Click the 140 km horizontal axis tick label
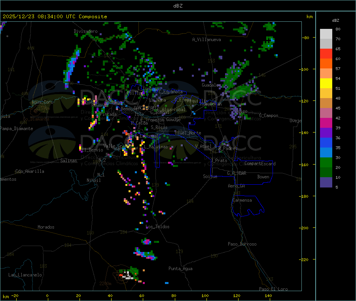The image size is (356, 301). pos(268,295)
